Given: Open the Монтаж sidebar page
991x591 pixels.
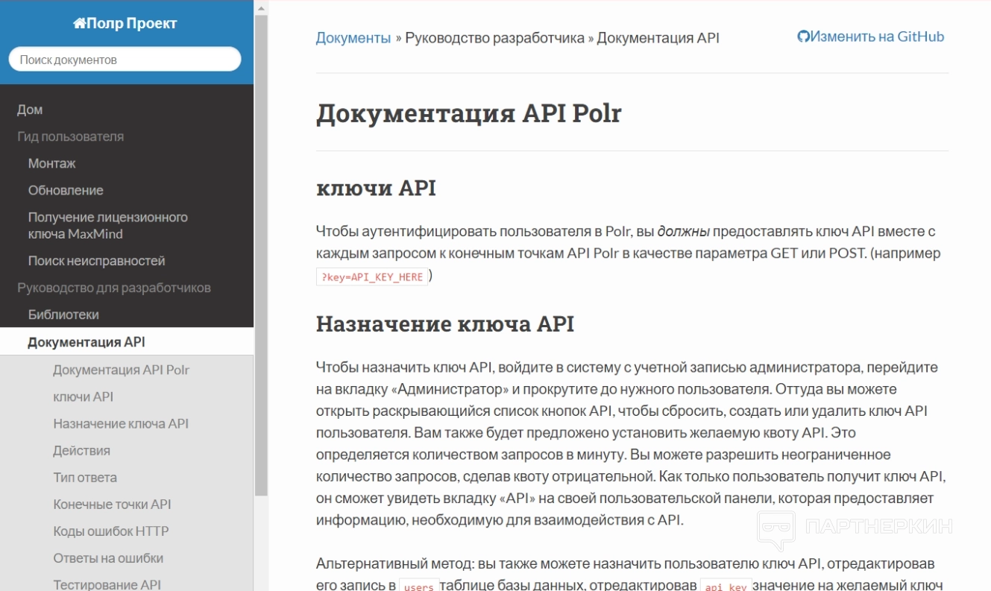Looking at the screenshot, I should [52, 163].
